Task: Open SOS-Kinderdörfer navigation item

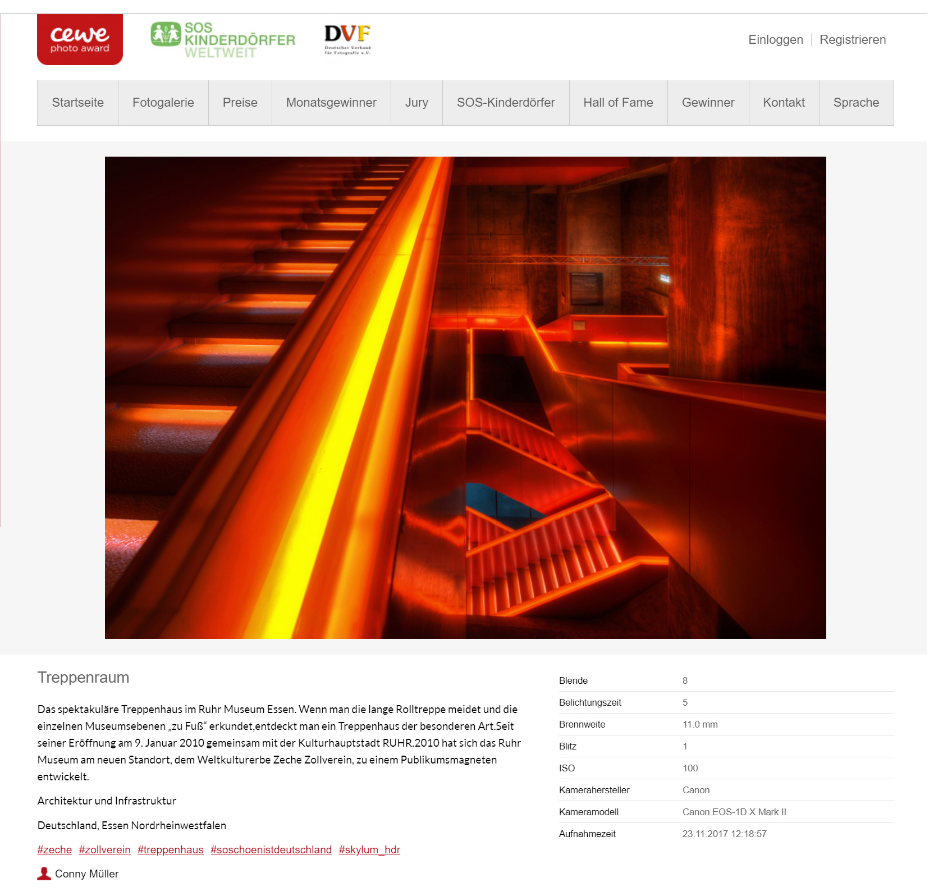Action: (505, 103)
